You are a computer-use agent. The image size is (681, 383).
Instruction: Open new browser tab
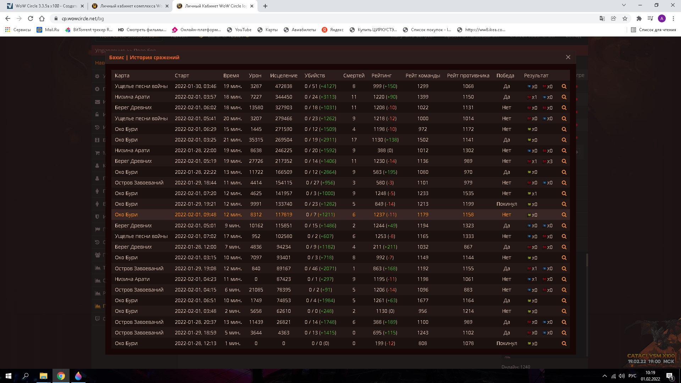point(265,6)
